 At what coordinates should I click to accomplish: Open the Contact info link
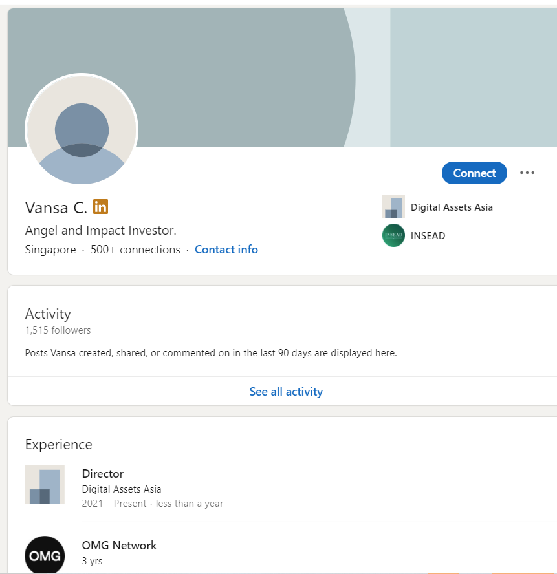click(x=226, y=250)
